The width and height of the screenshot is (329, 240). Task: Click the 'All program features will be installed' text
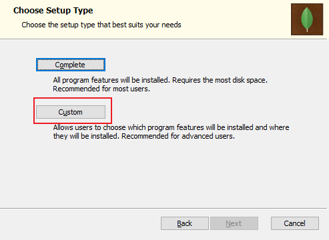coord(111,80)
